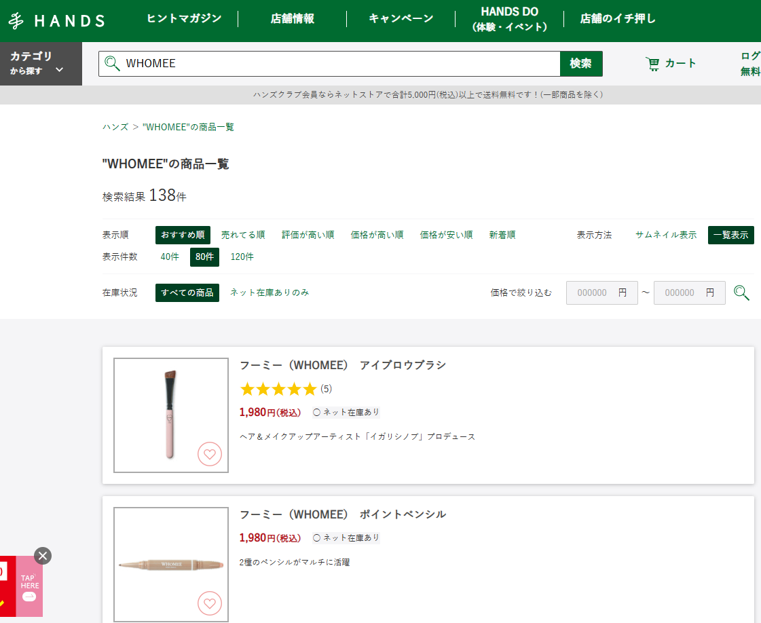Sort by 売れてる順

click(243, 235)
